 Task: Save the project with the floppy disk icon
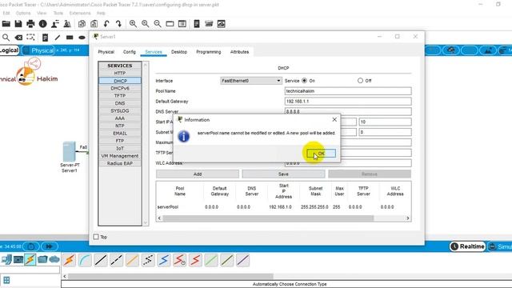pyautogui.click(x=18, y=24)
